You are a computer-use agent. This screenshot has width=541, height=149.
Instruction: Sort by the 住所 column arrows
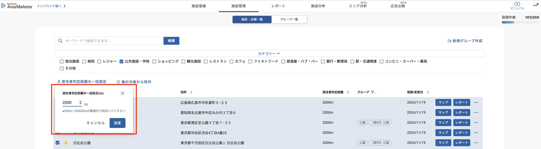pyautogui.click(x=191, y=92)
